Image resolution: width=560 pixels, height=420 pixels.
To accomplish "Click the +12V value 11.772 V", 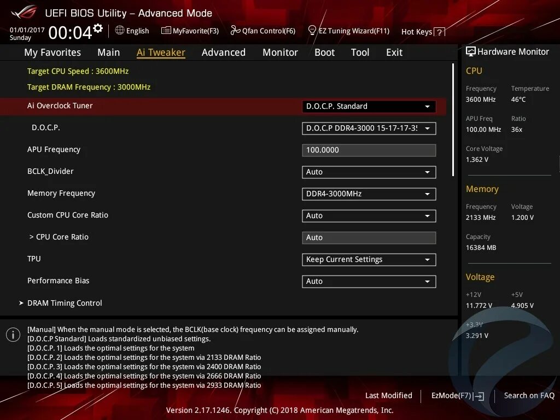I will pos(479,306).
